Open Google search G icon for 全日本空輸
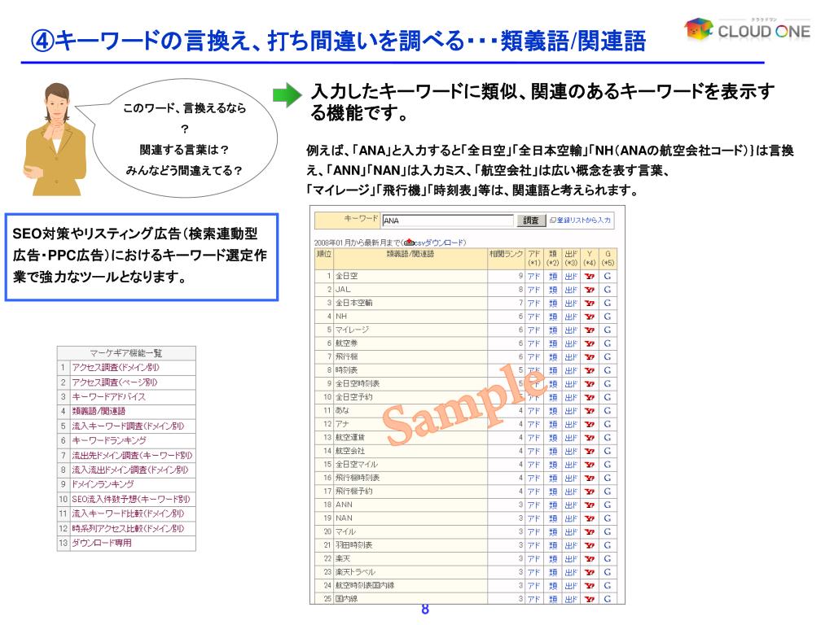This screenshot has width=834, height=625. coord(608,304)
